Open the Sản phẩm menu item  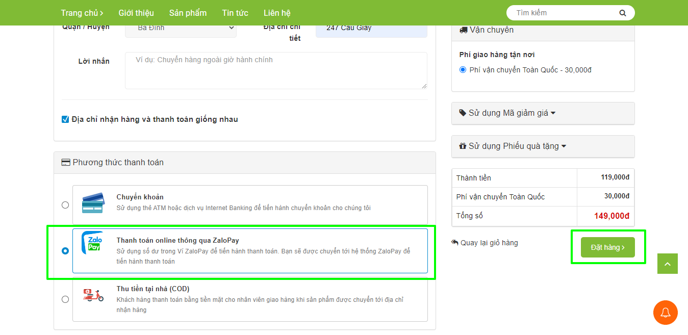click(x=188, y=13)
